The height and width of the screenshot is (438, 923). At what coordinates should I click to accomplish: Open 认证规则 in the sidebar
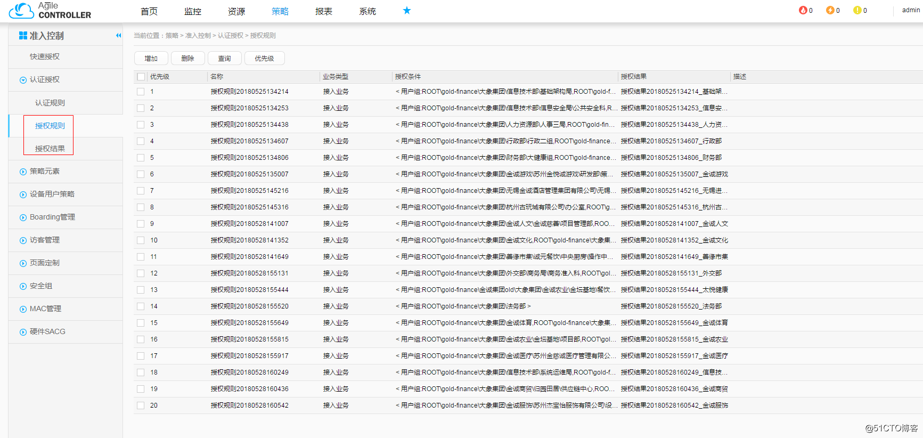click(50, 103)
